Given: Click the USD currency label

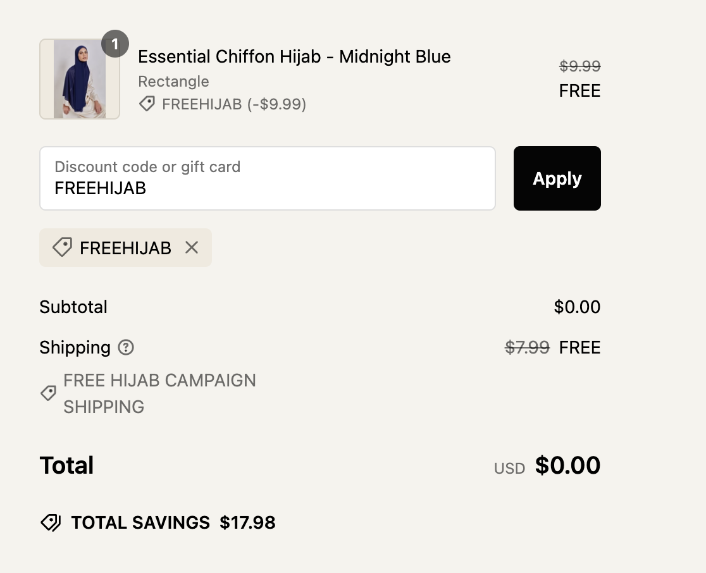Looking at the screenshot, I should [x=509, y=469].
